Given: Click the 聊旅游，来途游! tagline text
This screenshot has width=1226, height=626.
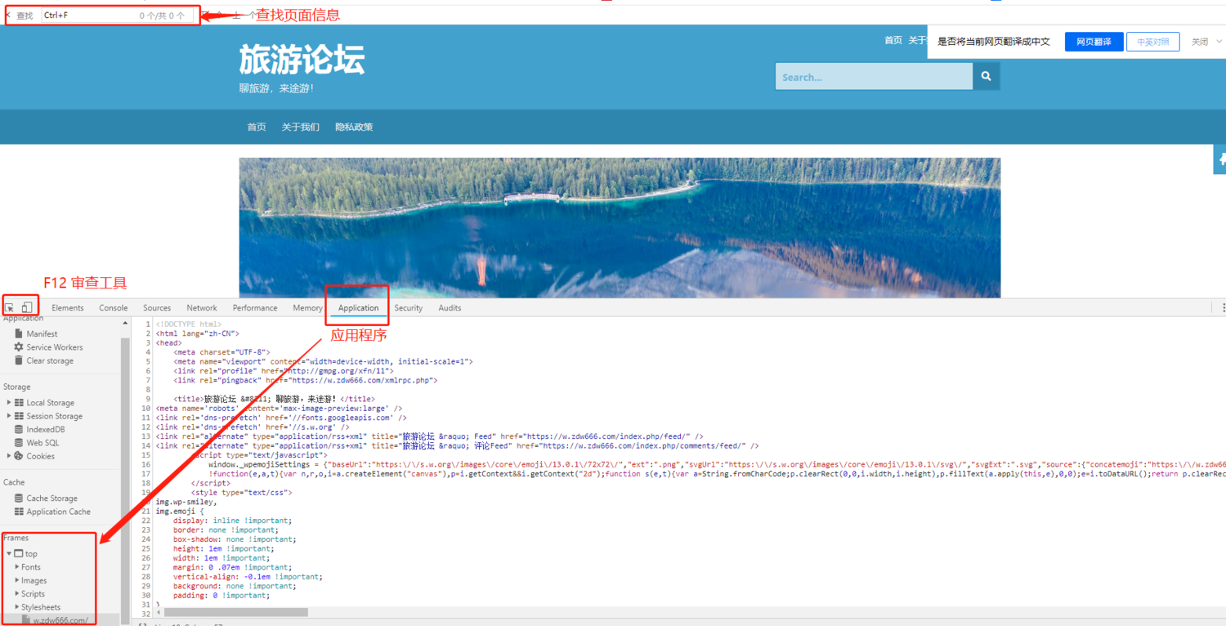Looking at the screenshot, I should (x=276, y=88).
